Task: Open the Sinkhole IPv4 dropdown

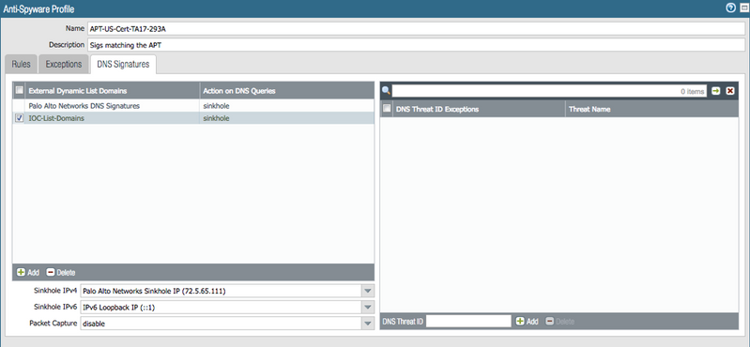Action: tap(367, 291)
